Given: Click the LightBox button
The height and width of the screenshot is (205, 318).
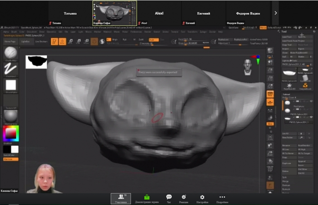Looking at the screenshot, I should [25, 41].
